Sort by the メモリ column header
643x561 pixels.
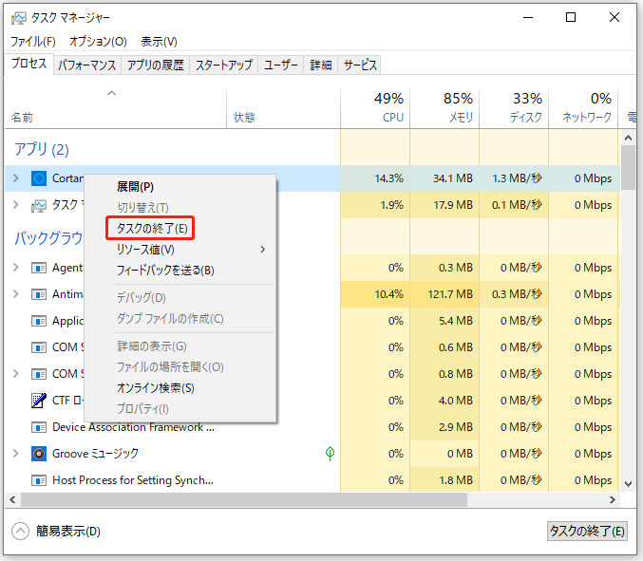click(444, 108)
